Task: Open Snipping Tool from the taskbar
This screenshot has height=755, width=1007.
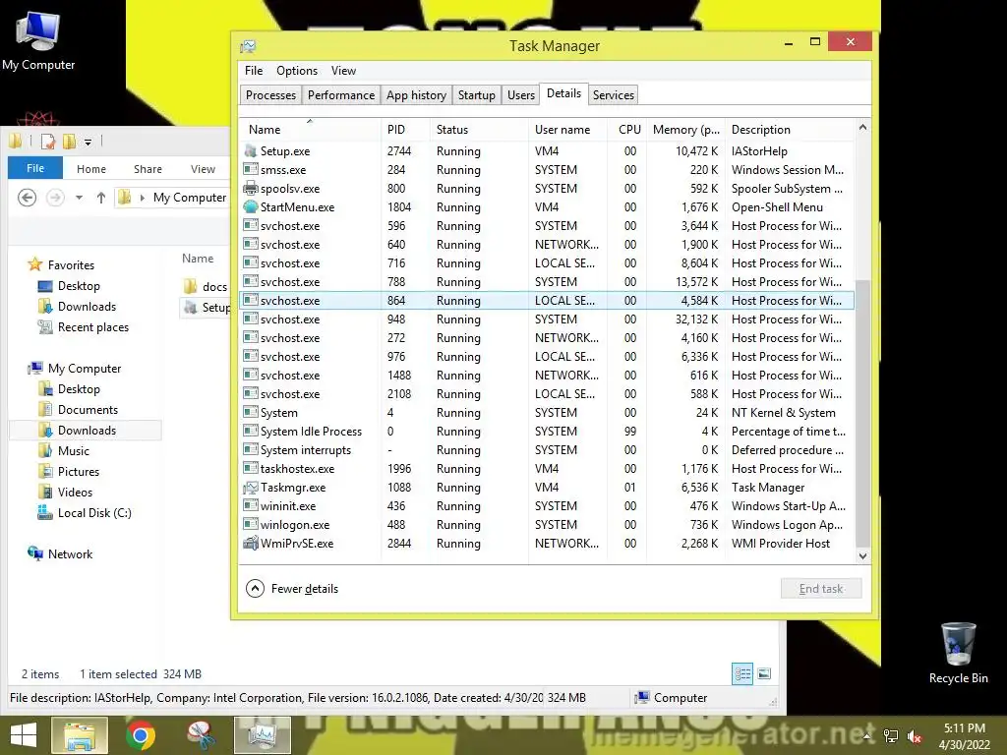Action: [x=201, y=735]
